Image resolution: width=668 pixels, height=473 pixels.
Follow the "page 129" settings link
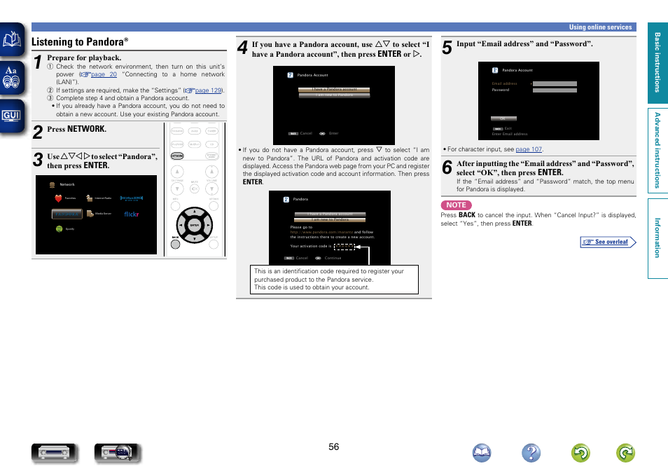coord(209,90)
